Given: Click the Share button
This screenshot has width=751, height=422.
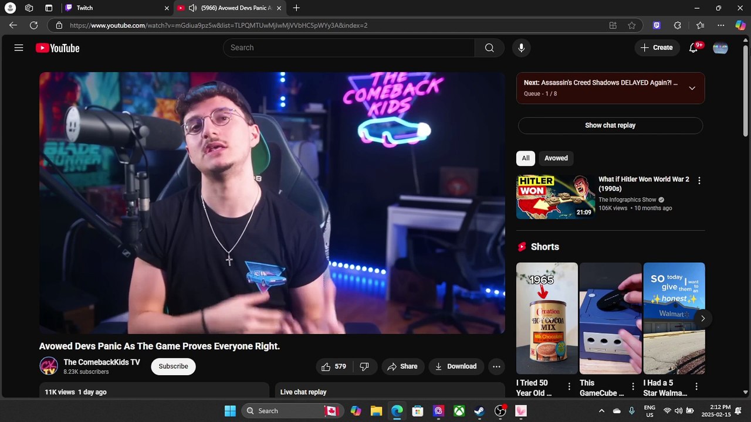Looking at the screenshot, I should pyautogui.click(x=402, y=366).
